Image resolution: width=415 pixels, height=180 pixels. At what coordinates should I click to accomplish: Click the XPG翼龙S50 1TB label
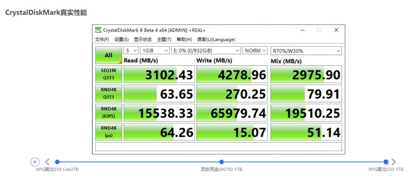[x=386, y=169]
